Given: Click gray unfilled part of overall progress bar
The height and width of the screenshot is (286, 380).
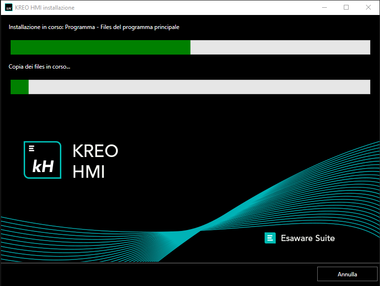Looking at the screenshot, I should click(x=280, y=47).
